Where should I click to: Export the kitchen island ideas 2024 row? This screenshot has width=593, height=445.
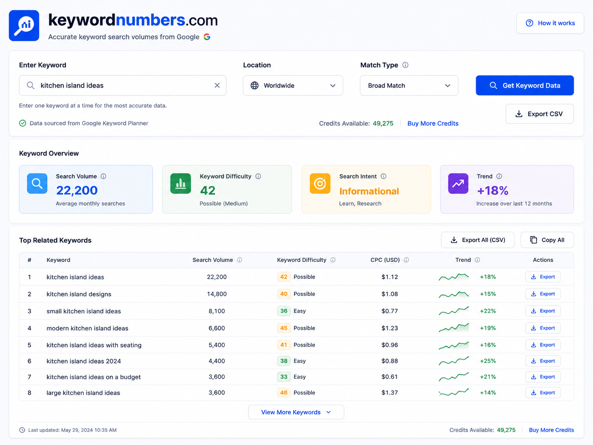(543, 361)
